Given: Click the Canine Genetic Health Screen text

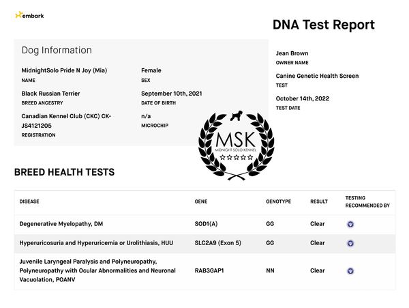Looking at the screenshot, I should [317, 76].
